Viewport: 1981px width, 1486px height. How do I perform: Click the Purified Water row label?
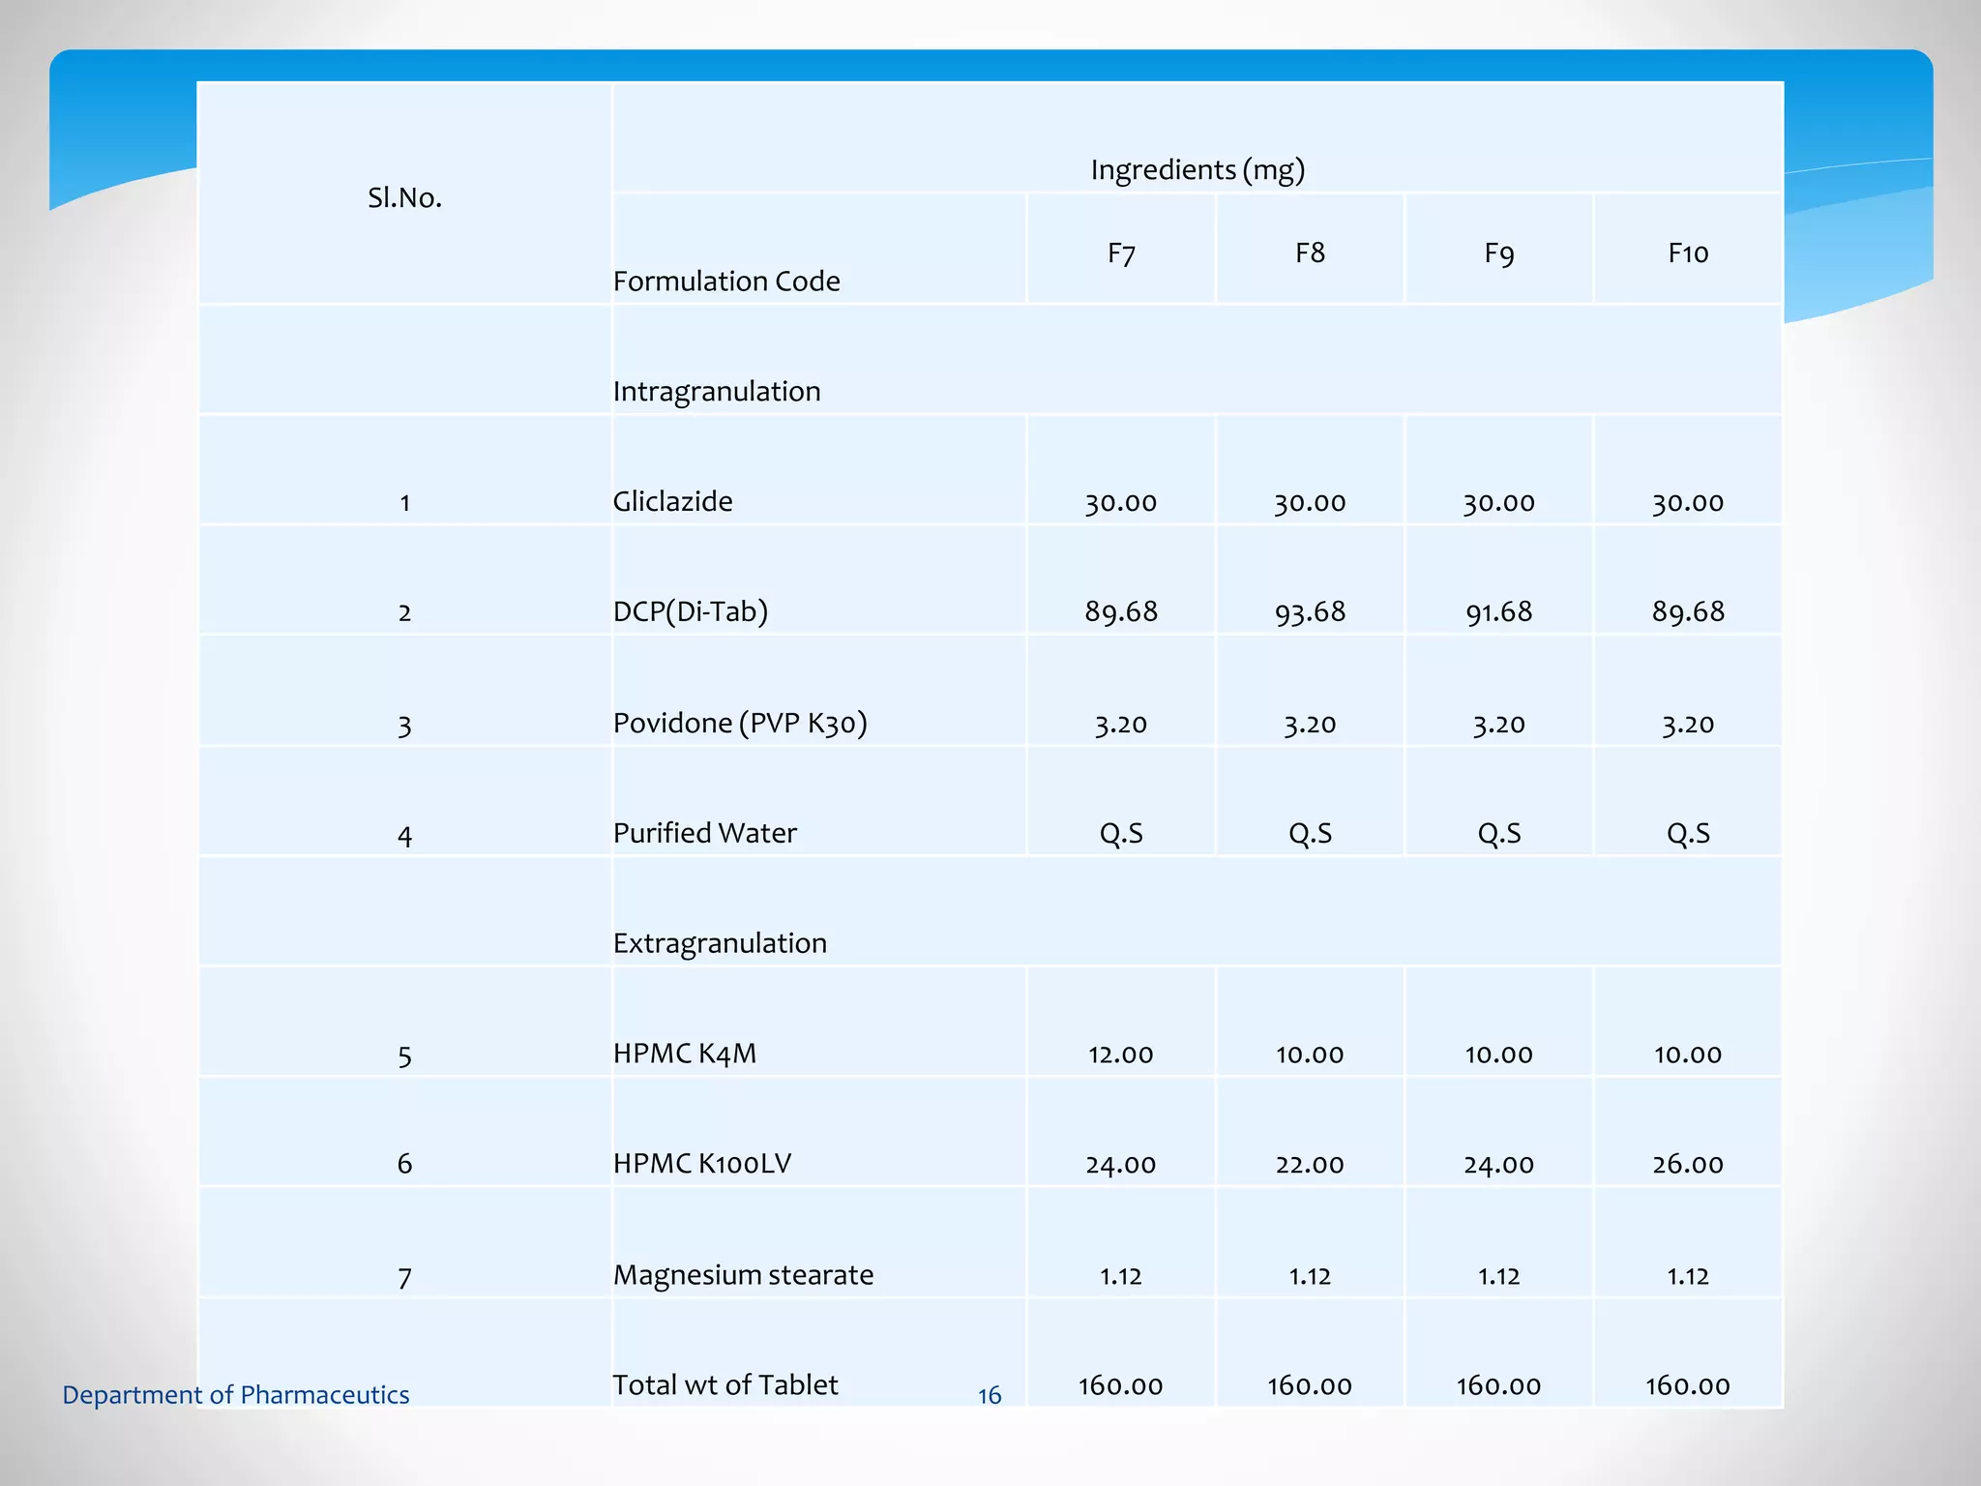[x=705, y=833]
